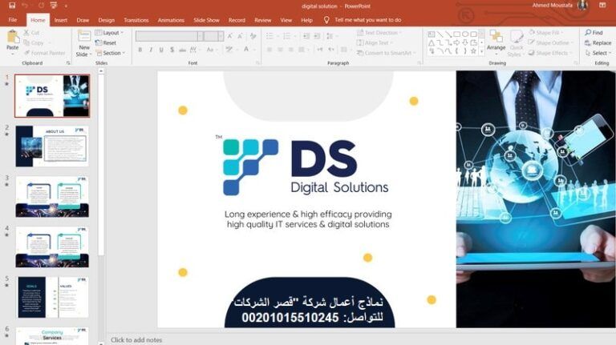Toggle Bold formatting
This screenshot has height=345, width=616.
click(x=140, y=50)
